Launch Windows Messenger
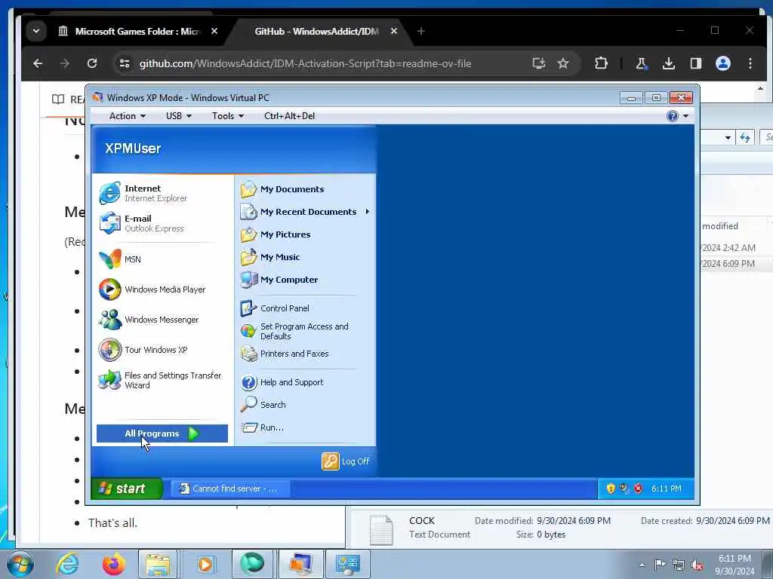773x579 pixels. 149,320
